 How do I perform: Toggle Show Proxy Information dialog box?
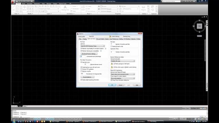112,80
